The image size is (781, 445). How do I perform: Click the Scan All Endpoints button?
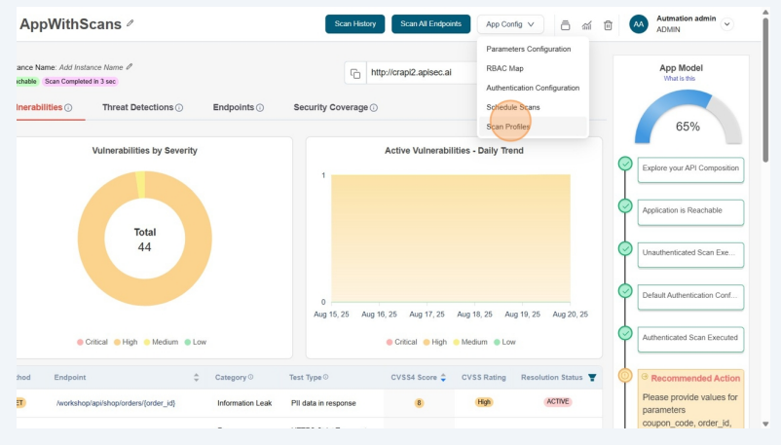(430, 24)
